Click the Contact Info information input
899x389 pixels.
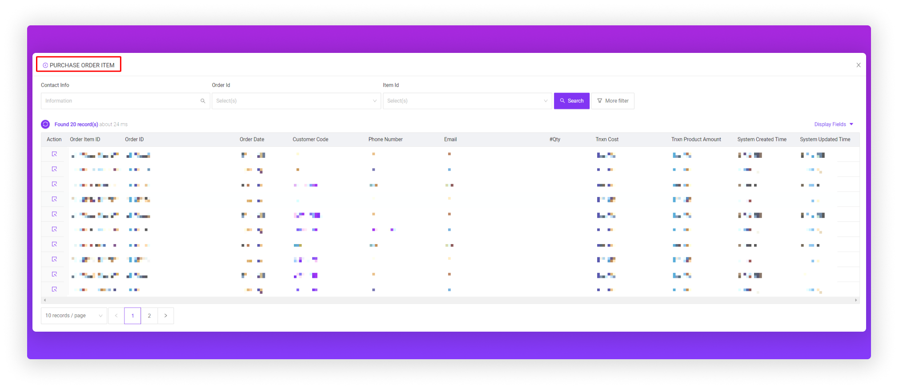coord(120,101)
